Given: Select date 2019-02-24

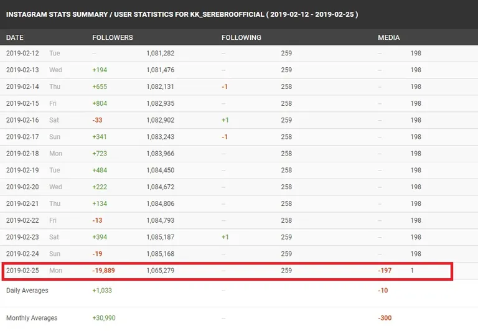Looking at the screenshot, I should point(22,254).
